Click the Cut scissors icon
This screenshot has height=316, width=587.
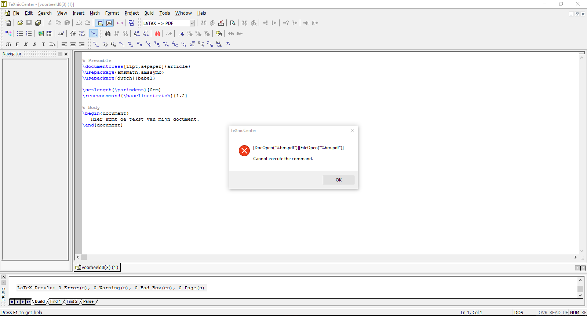50,23
